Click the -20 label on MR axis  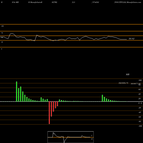(140, 108)
